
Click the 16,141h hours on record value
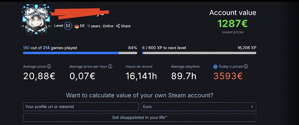click(141, 76)
